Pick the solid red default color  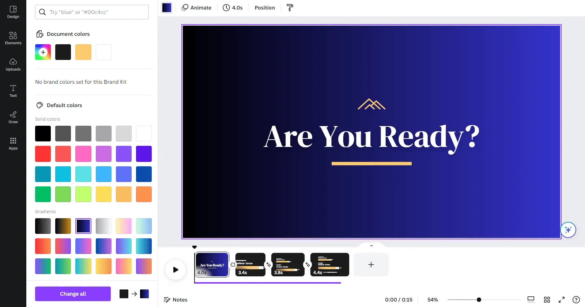pyautogui.click(x=43, y=154)
